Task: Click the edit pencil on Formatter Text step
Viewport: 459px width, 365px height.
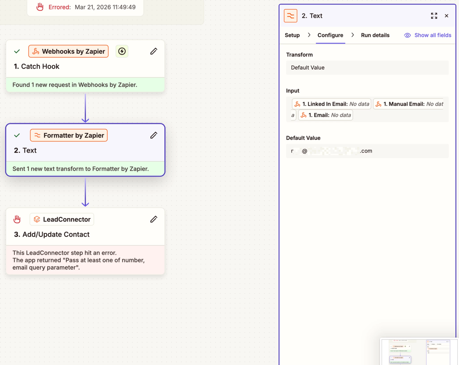Action: [154, 135]
